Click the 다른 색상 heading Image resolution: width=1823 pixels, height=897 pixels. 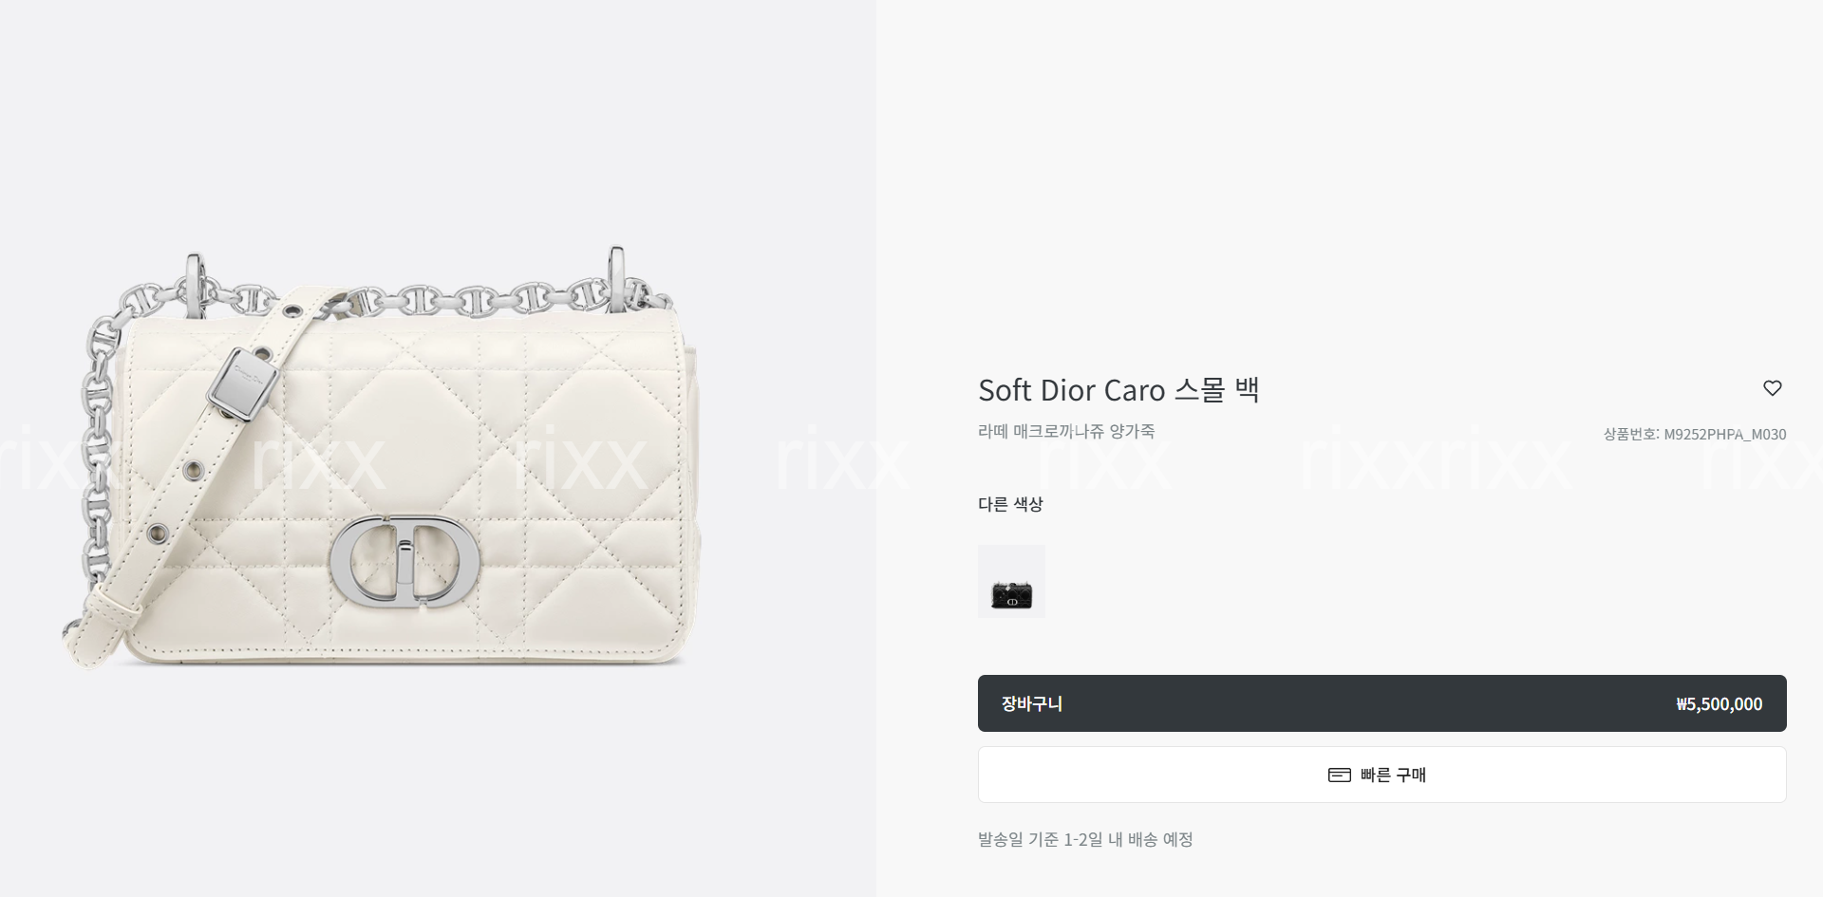[1010, 504]
